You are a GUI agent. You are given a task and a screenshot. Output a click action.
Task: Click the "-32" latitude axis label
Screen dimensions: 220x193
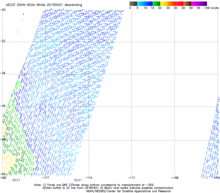tap(3, 41)
